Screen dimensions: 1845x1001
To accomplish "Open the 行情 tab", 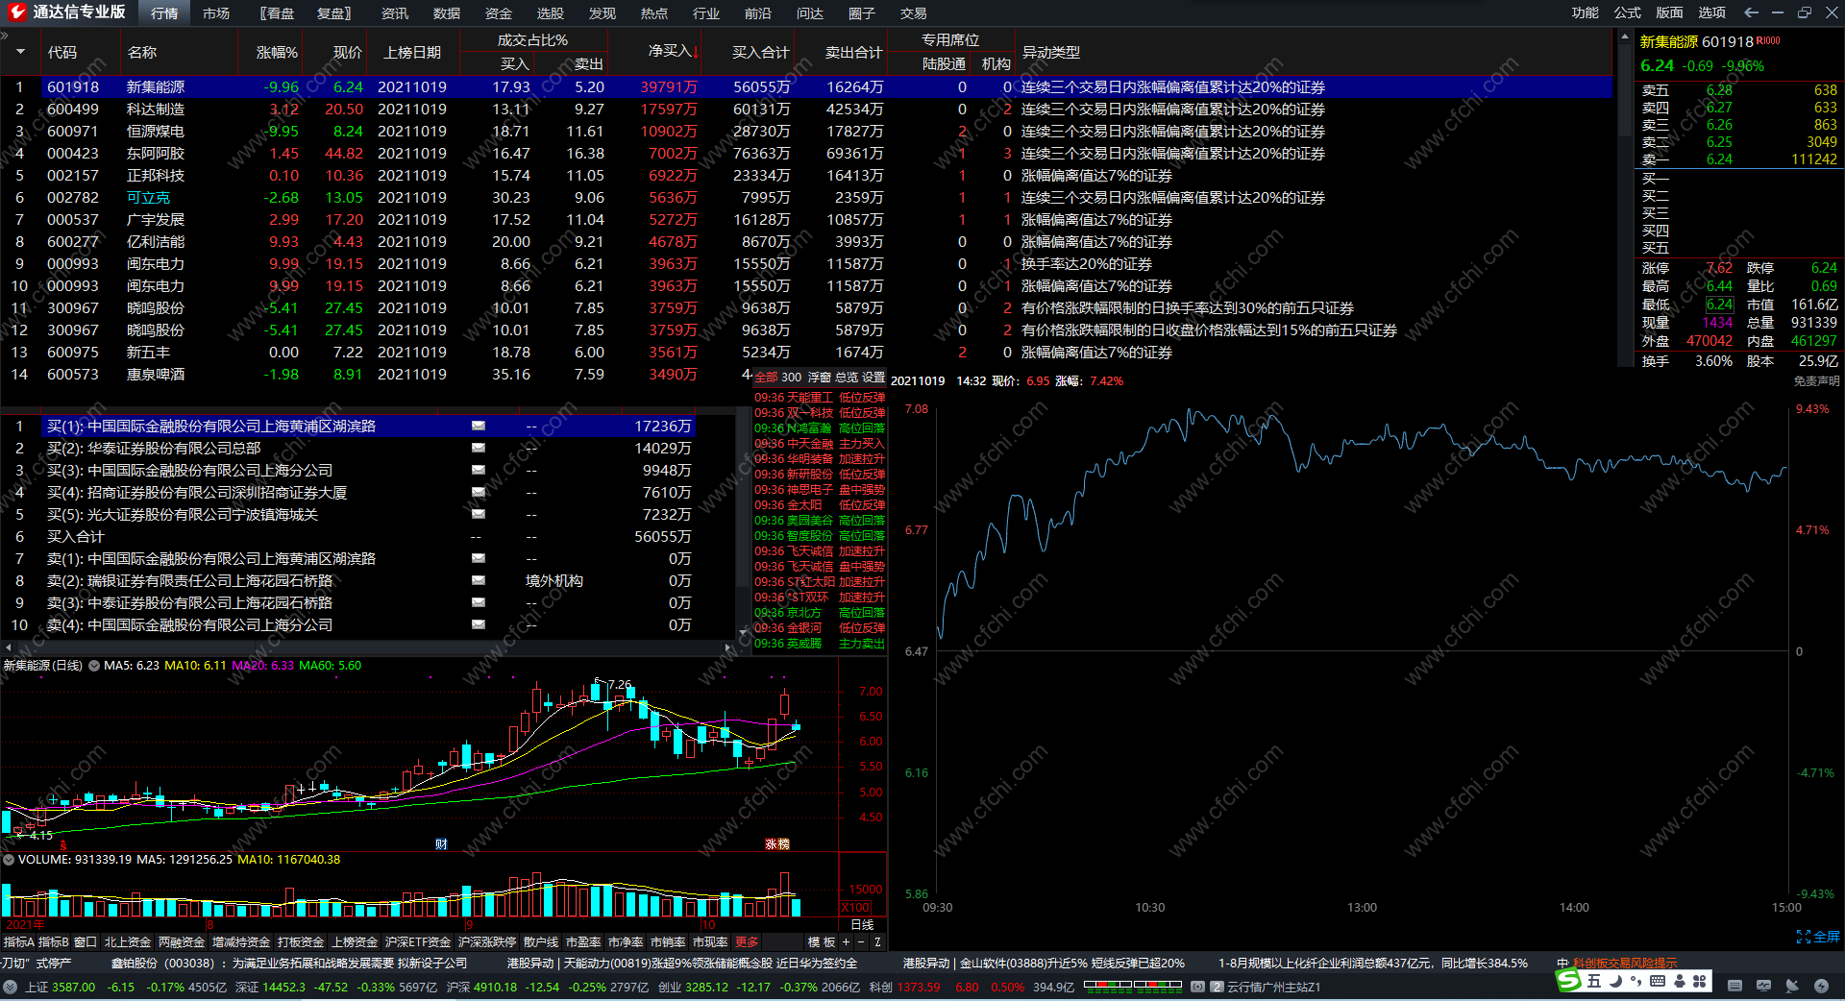I will 164,12.
